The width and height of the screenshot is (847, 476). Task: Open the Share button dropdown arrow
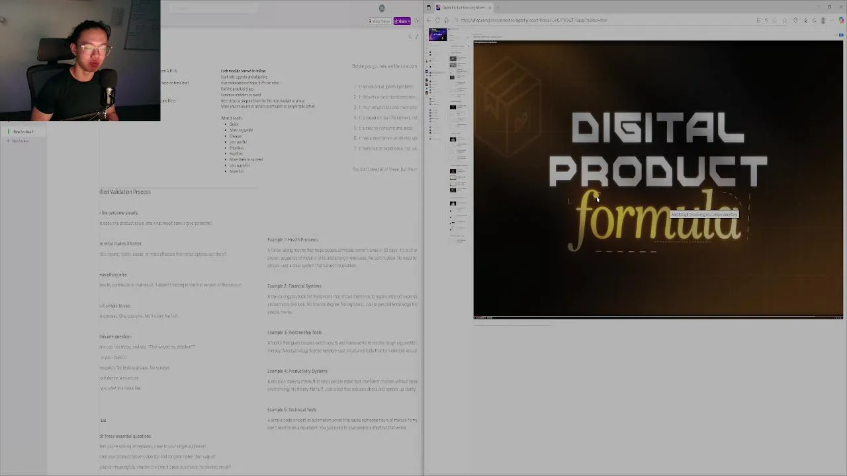(x=409, y=21)
